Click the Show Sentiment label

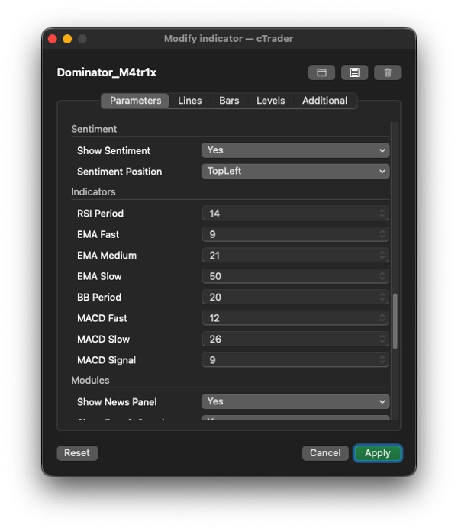tap(114, 151)
